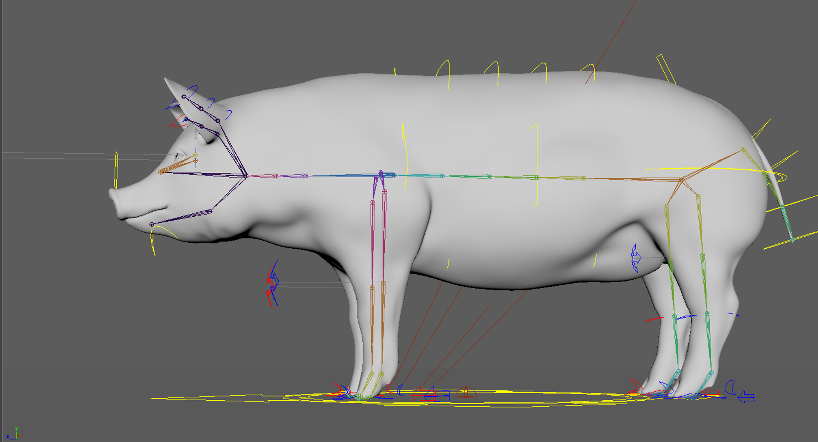
Task: Select the hip joint where rear legs branch
Action: [x=681, y=180]
